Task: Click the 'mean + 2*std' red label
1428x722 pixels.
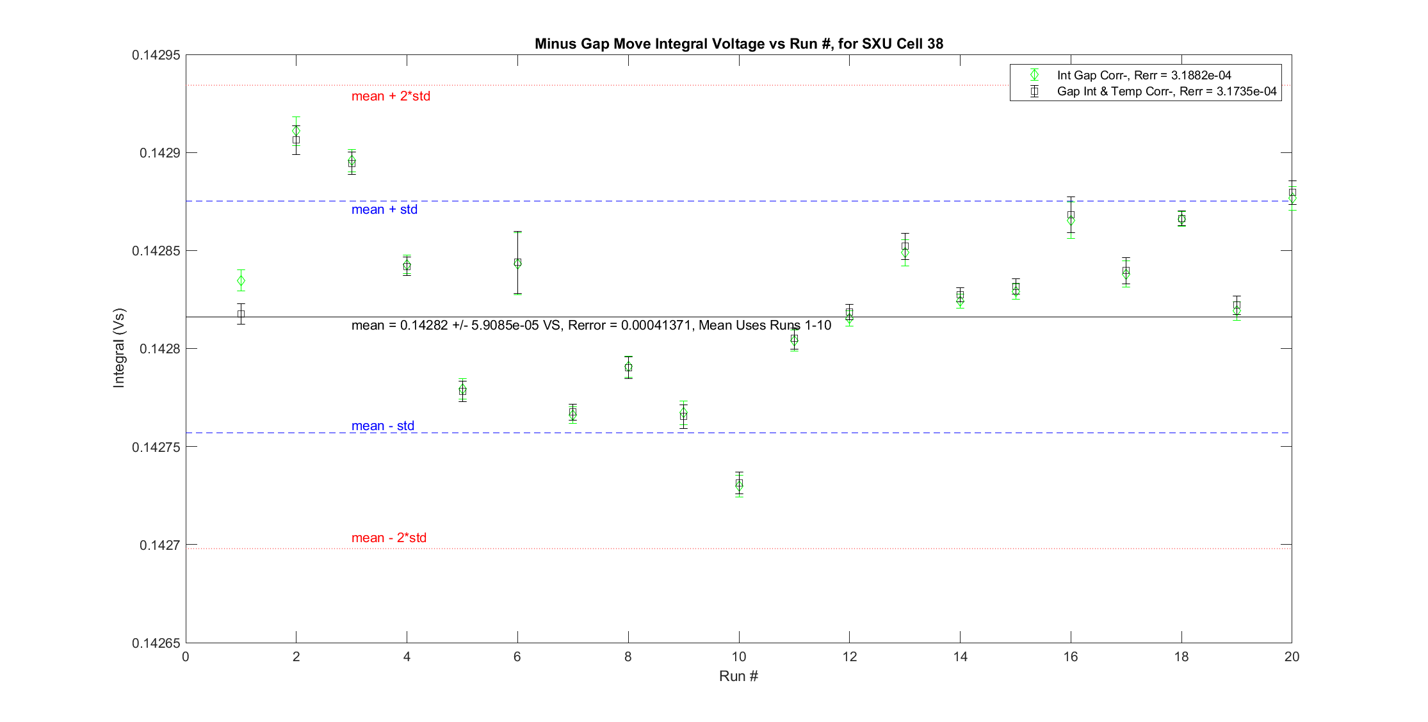Action: pyautogui.click(x=391, y=96)
